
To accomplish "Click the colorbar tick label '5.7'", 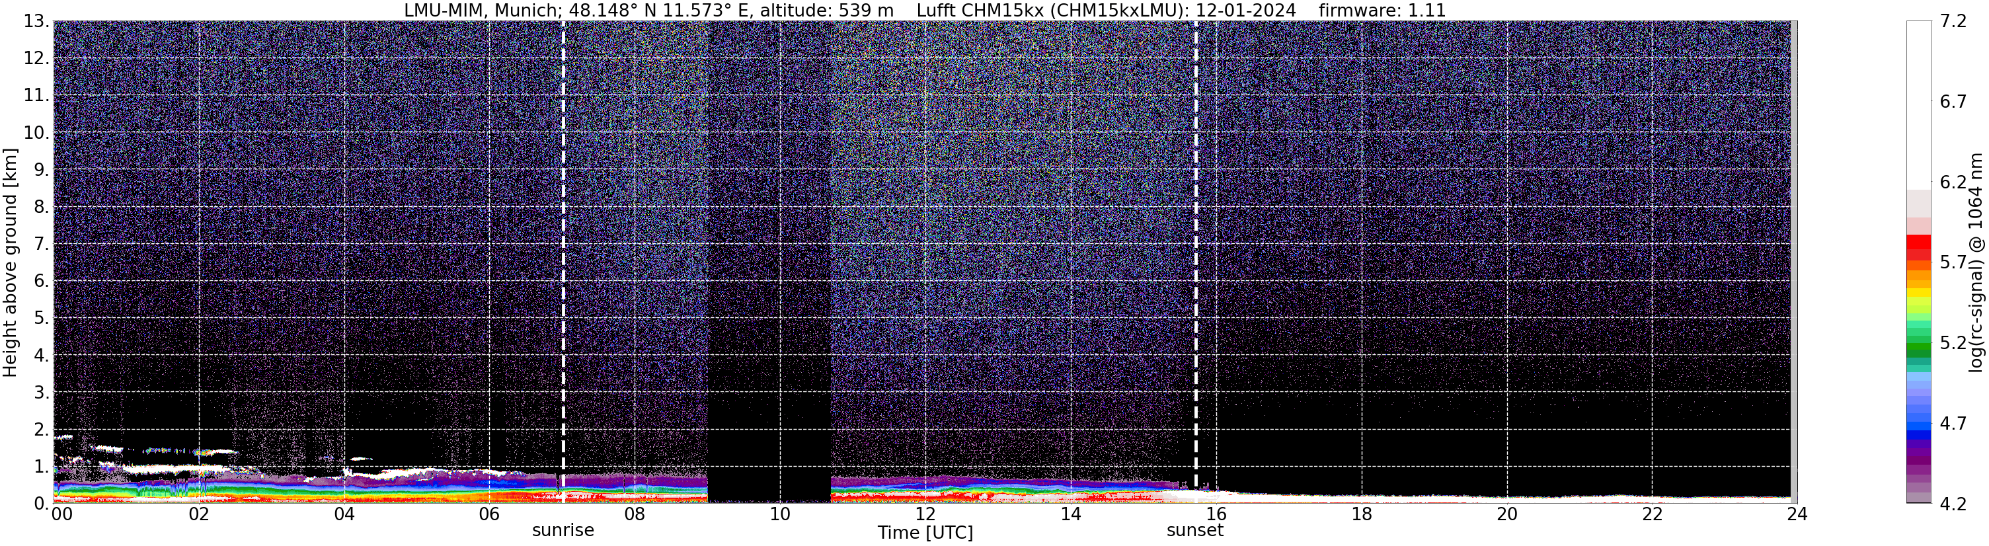I will pos(1953,262).
